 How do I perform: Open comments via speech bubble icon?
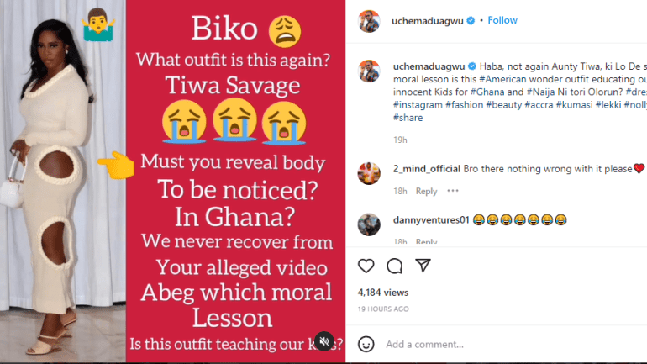395,266
